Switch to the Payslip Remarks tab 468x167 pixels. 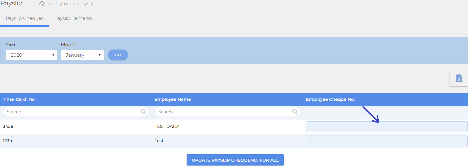(x=73, y=18)
